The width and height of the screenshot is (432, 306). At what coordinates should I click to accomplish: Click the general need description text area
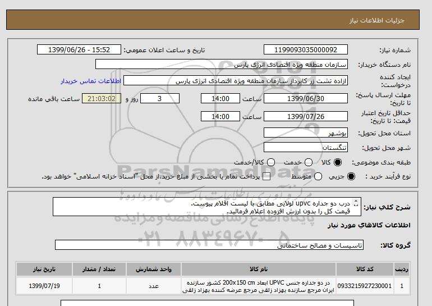point(207,207)
